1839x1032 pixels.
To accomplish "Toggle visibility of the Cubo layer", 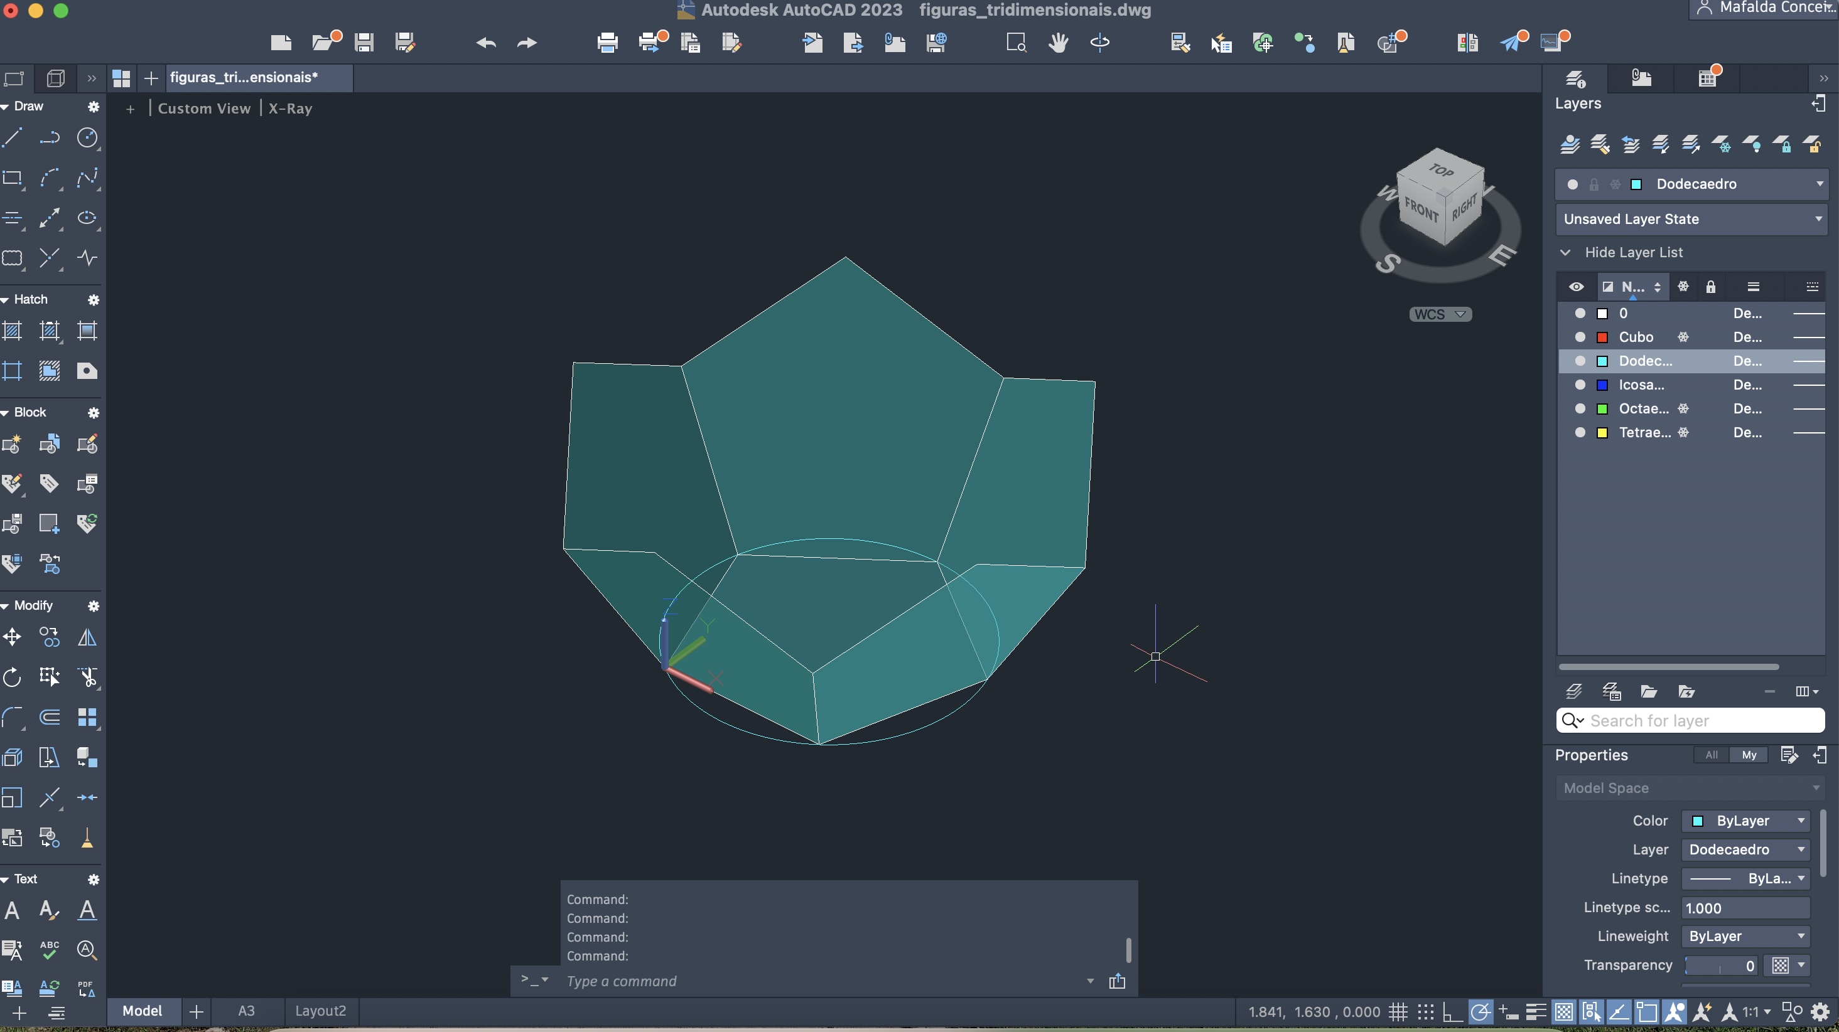I will click(1580, 337).
